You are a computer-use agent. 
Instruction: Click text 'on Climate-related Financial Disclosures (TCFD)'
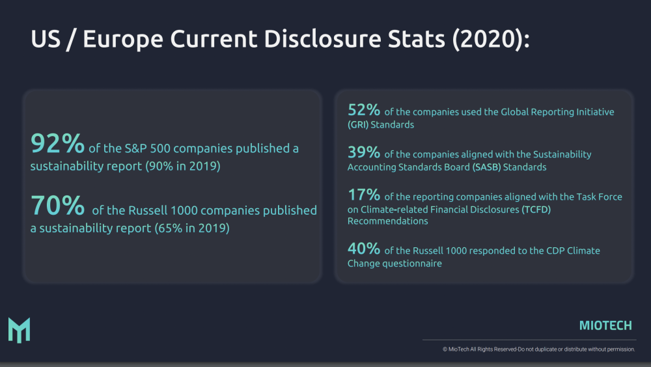tap(449, 210)
